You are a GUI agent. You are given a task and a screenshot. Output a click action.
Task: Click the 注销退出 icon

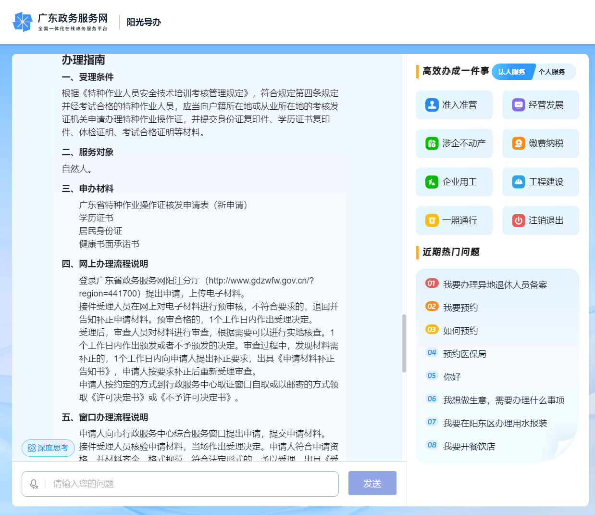(x=540, y=220)
